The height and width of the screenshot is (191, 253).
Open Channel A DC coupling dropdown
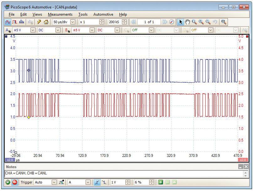coord(58,30)
